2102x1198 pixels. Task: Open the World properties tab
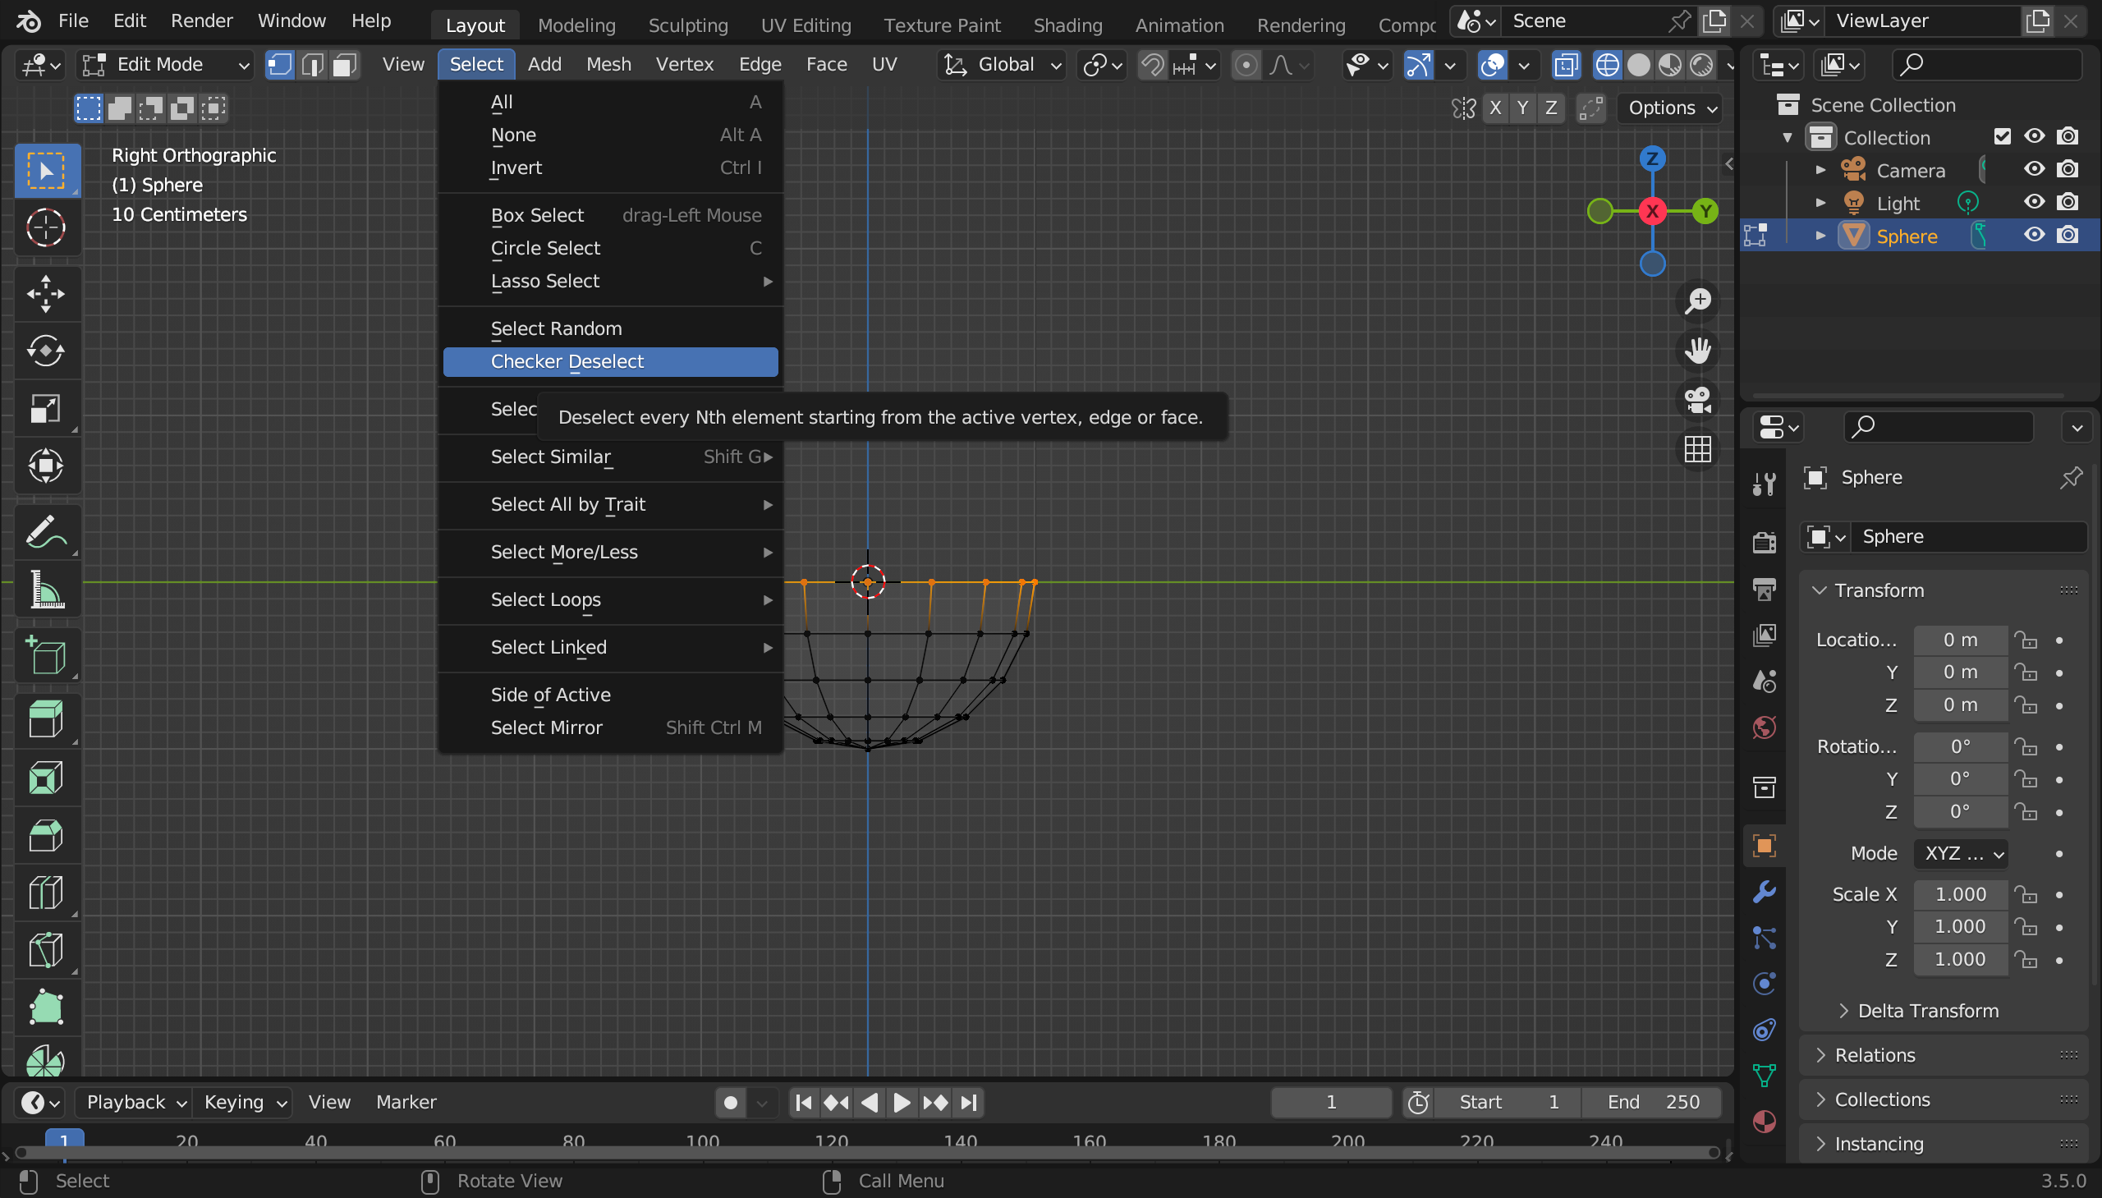[x=1764, y=728]
